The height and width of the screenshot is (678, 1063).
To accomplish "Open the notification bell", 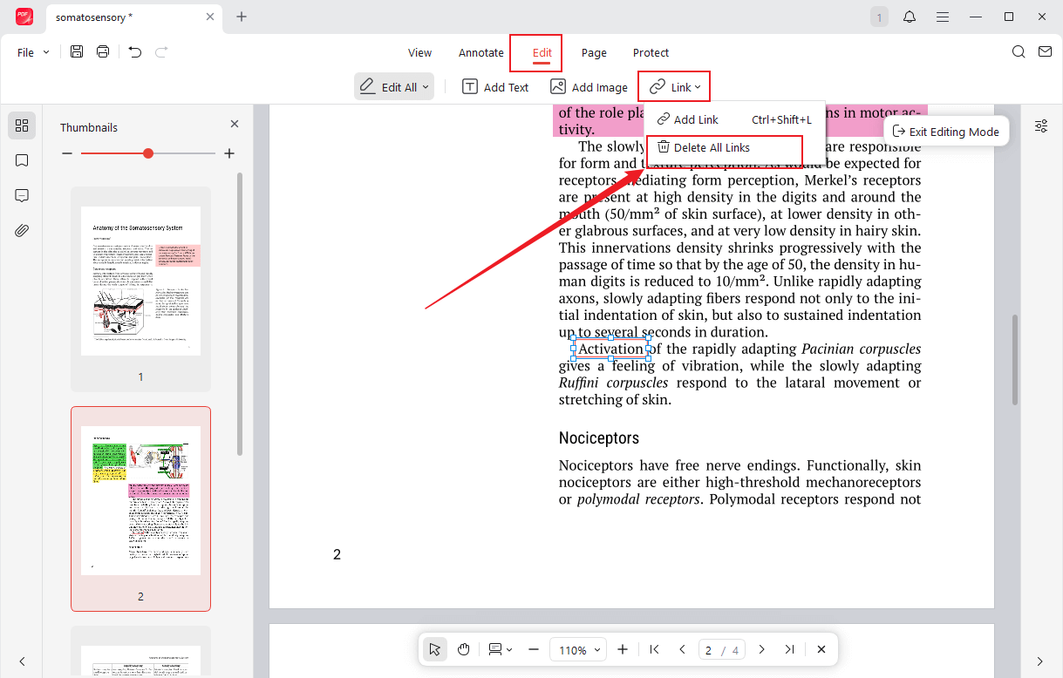I will [x=910, y=17].
